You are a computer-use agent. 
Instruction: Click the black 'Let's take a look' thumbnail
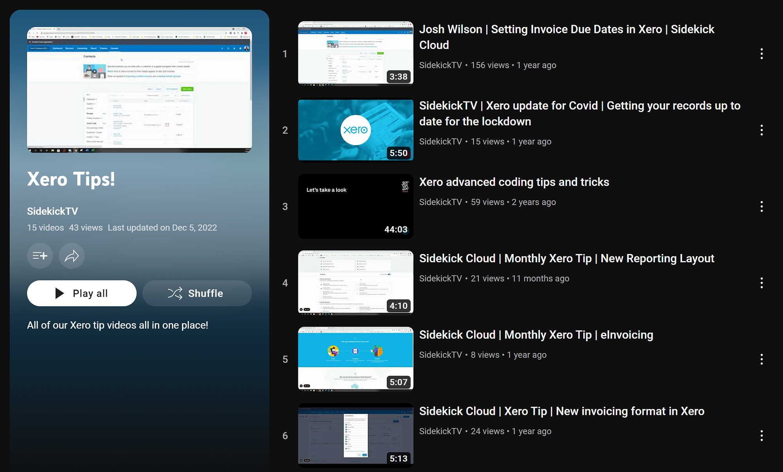[x=355, y=206]
